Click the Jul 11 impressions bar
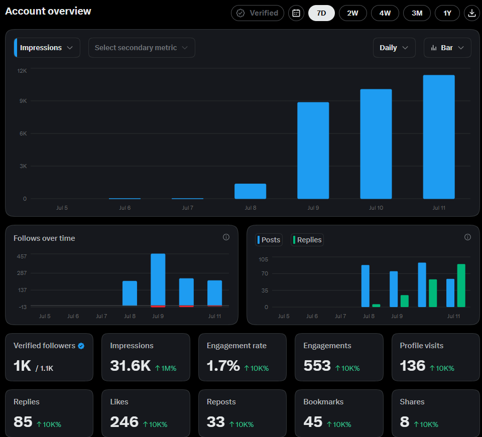The image size is (482, 437). coord(439,137)
